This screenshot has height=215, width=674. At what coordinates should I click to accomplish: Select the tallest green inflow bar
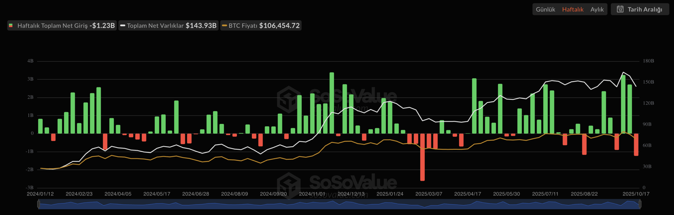pyautogui.click(x=332, y=103)
